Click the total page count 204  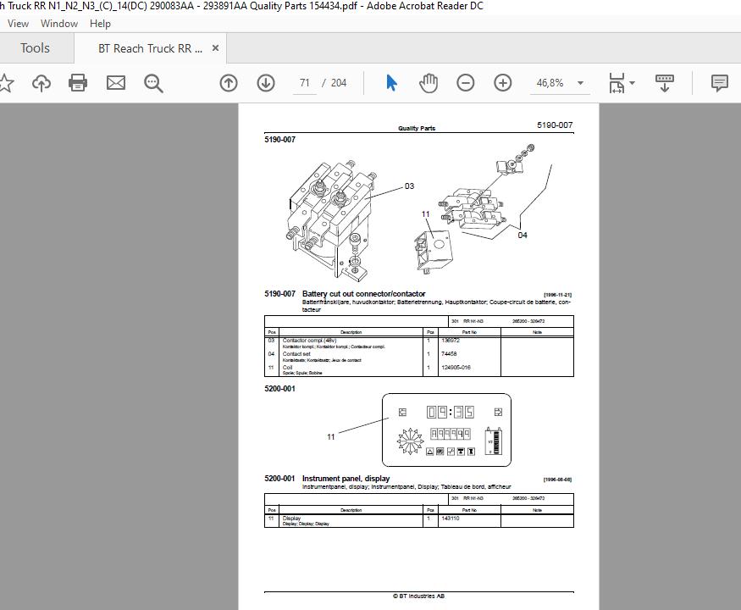pyautogui.click(x=339, y=83)
